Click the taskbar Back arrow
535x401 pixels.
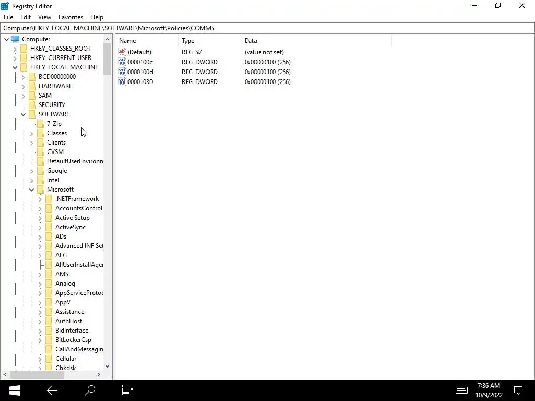coord(52,391)
